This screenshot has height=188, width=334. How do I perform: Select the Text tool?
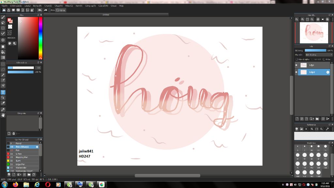(x=3, y=92)
